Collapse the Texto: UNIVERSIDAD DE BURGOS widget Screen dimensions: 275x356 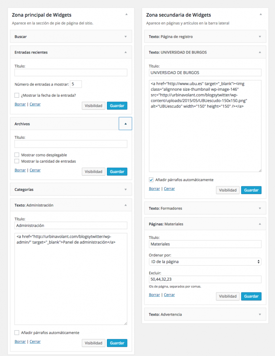point(259,51)
